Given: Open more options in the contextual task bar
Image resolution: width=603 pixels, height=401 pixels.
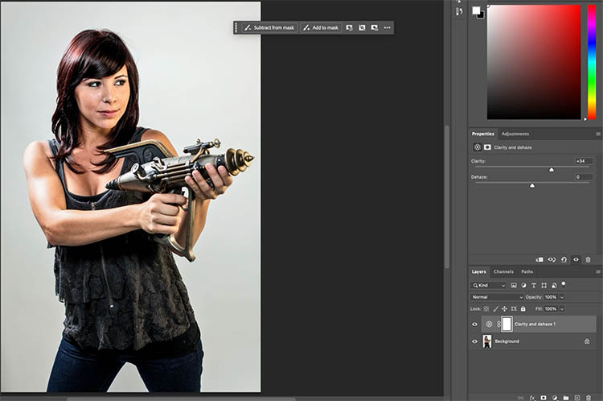Looking at the screenshot, I should pyautogui.click(x=387, y=27).
